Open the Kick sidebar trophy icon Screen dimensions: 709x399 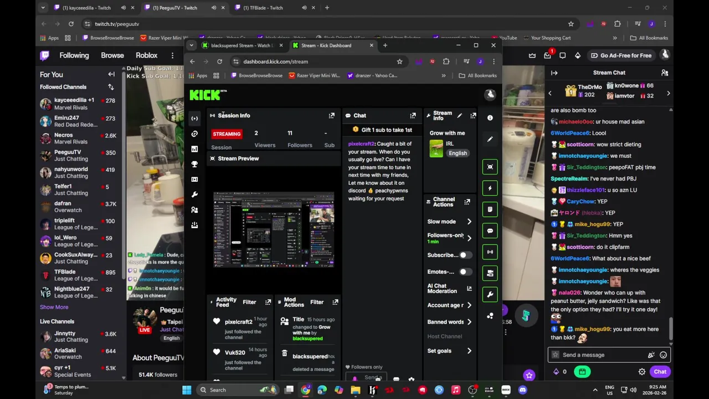click(x=194, y=164)
